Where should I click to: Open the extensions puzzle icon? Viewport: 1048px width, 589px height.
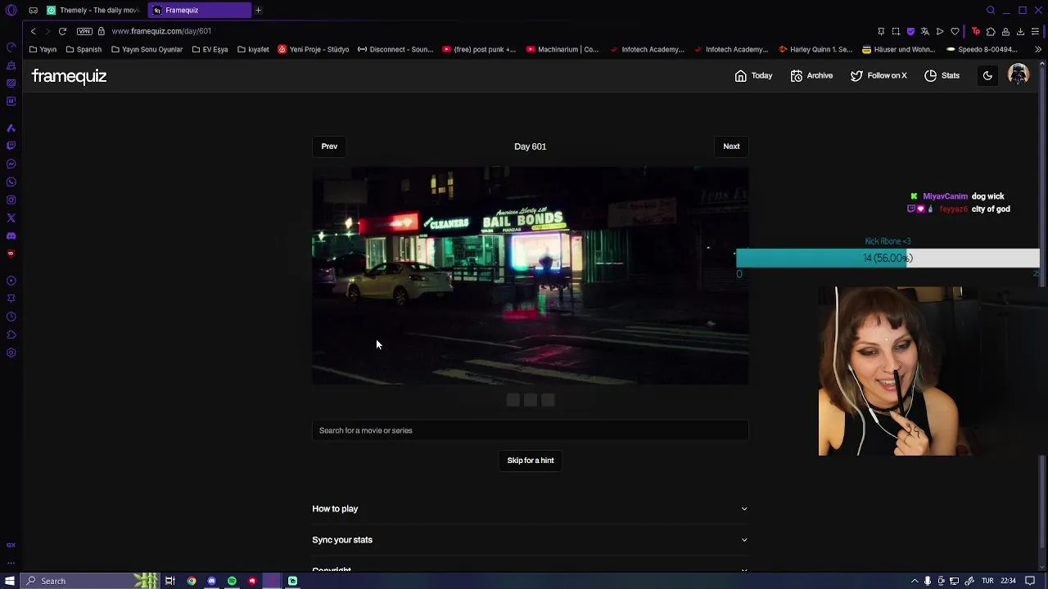pyautogui.click(x=991, y=31)
